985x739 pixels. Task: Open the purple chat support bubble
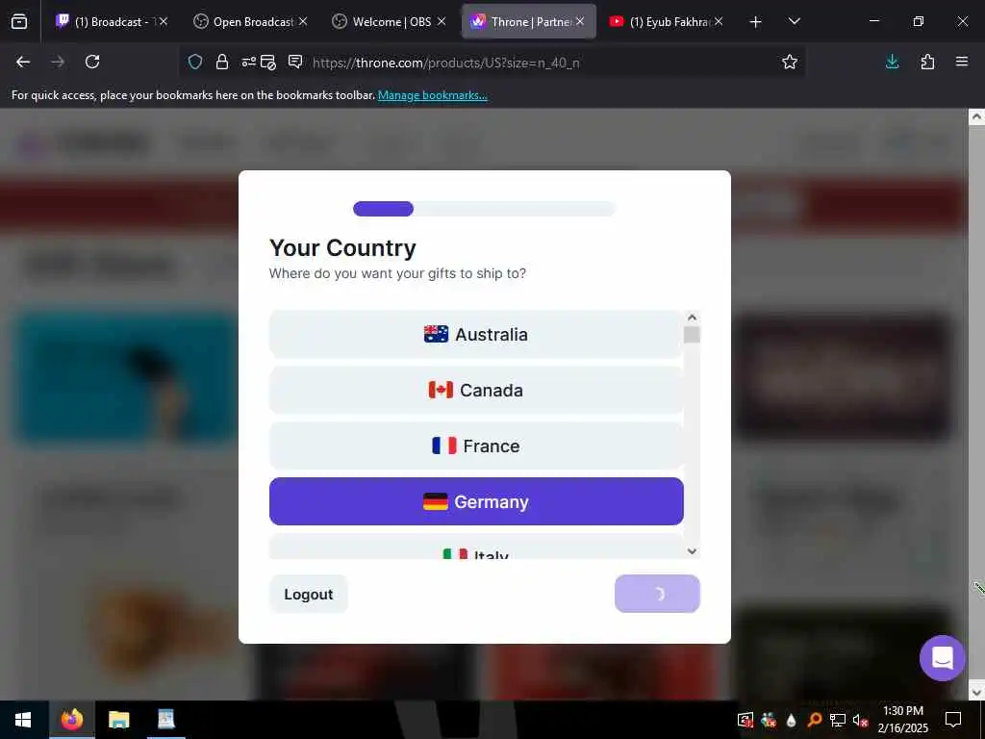(x=942, y=658)
